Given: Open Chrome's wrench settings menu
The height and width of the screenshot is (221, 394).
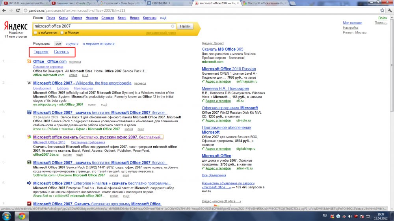Looking at the screenshot, I should (389, 9).
